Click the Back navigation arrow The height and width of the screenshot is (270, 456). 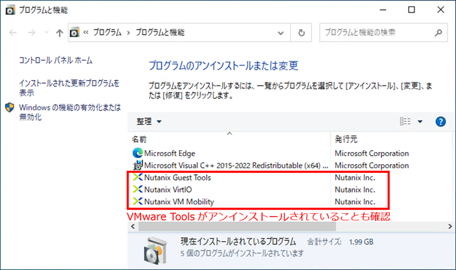point(13,33)
